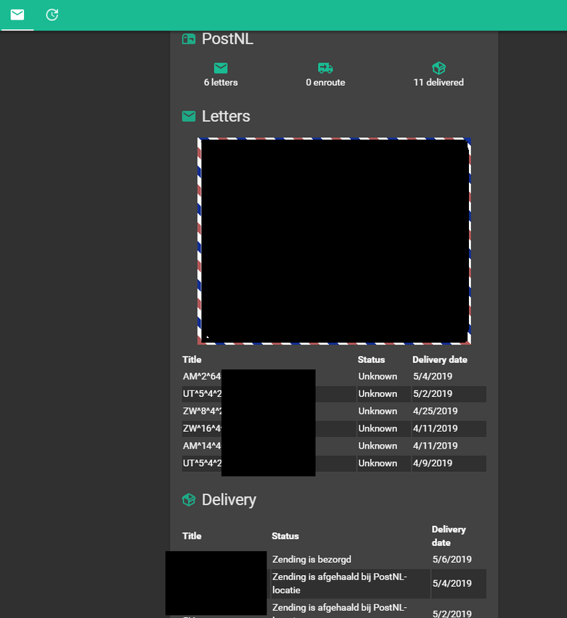Select the '11 delivered' counter label
The height and width of the screenshot is (618, 567).
click(x=438, y=82)
